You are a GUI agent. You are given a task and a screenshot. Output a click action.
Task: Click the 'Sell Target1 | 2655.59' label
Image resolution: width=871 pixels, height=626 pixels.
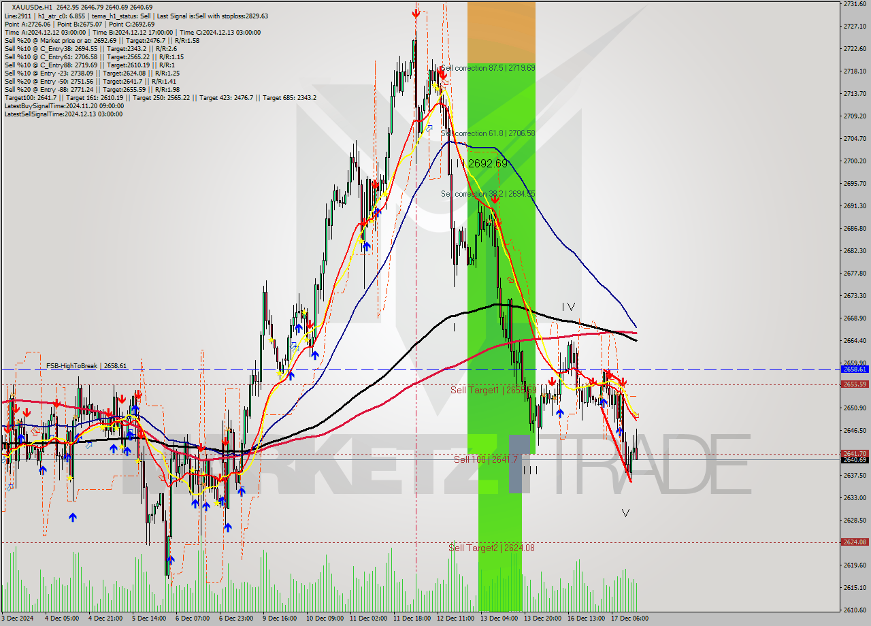pos(494,390)
